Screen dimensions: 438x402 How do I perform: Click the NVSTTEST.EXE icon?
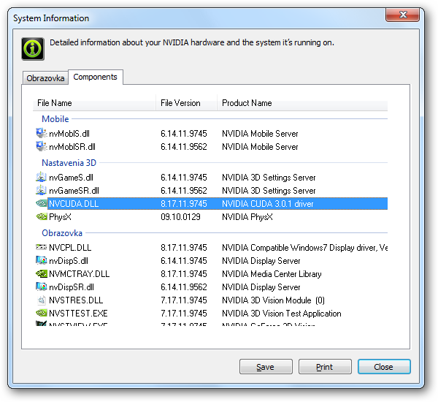(x=42, y=313)
